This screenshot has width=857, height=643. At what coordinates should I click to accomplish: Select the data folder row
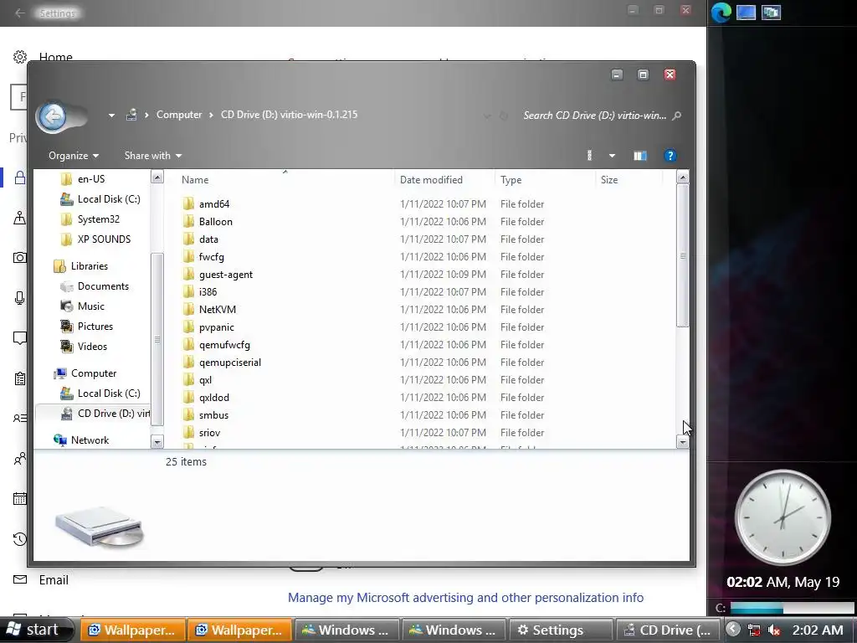pos(363,239)
